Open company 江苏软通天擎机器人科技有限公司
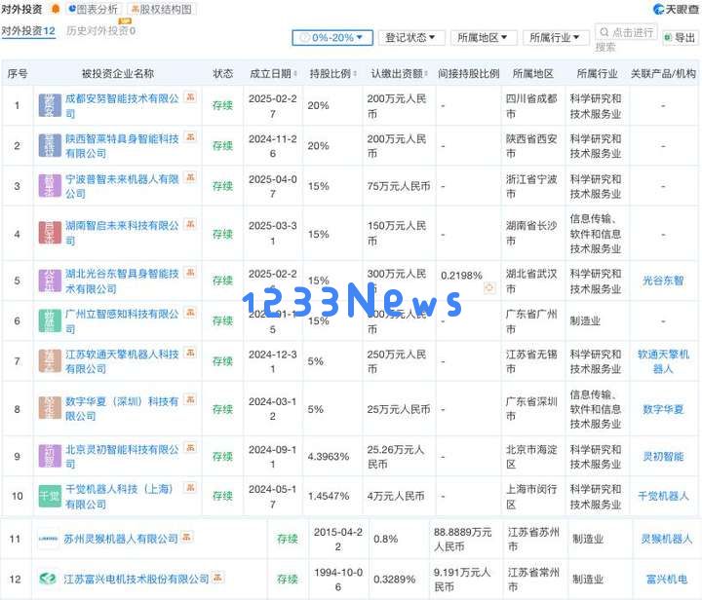The width and height of the screenshot is (702, 600). tap(122, 361)
